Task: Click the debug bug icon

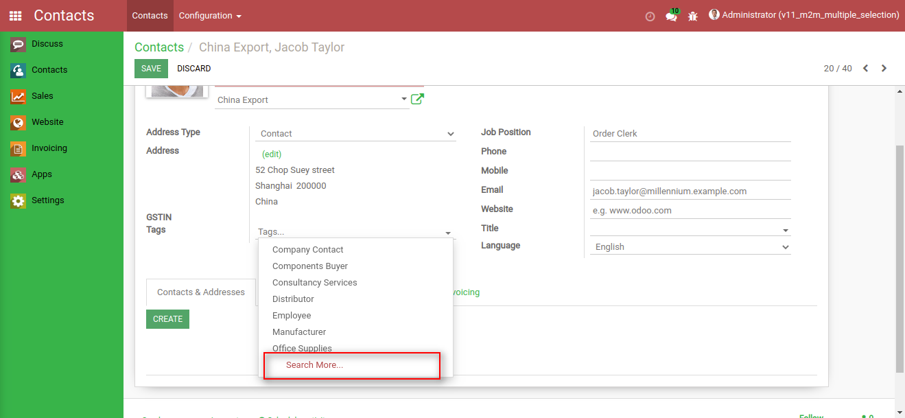Action: pos(693,16)
